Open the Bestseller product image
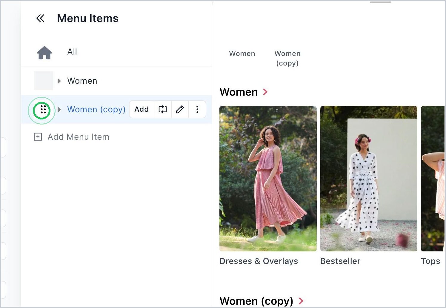 (369, 179)
